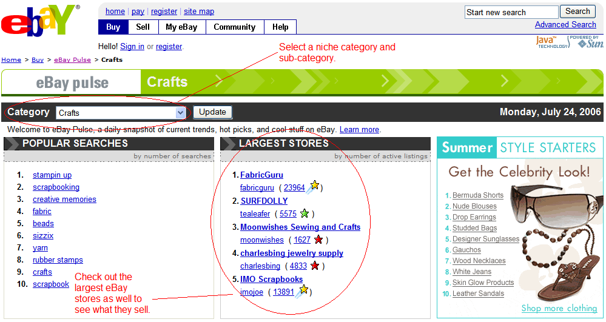Open the Buy tab

tap(113, 27)
